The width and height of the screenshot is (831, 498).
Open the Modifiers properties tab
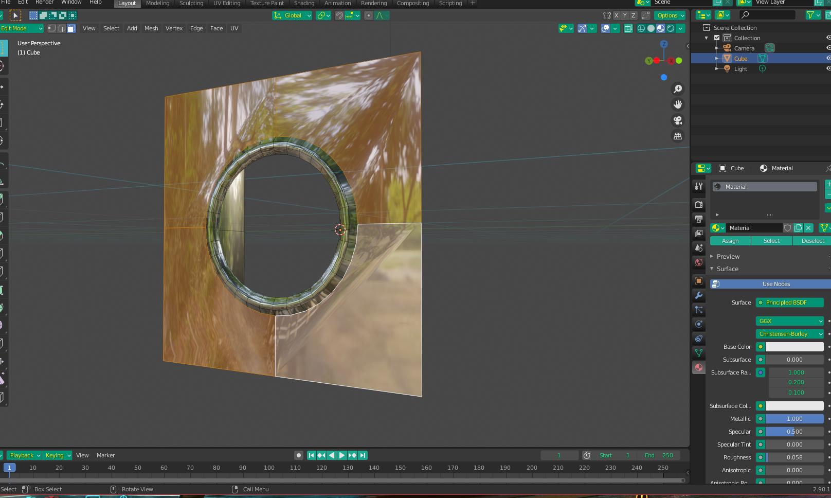(x=698, y=295)
